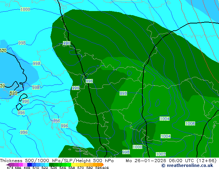This screenshot has width=219, height=169.
Task: Select the first yellow legend swatch
Action: click(x=73, y=165)
